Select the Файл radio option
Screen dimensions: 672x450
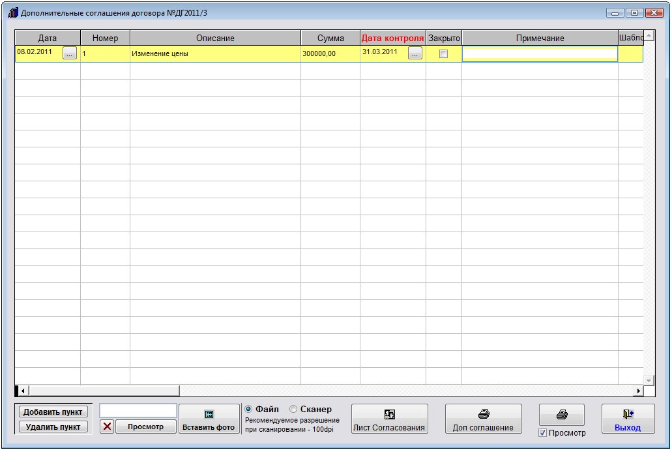(248, 410)
